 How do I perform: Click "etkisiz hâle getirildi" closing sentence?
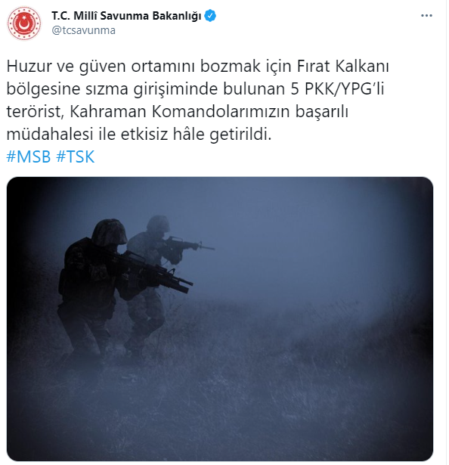click(x=196, y=135)
